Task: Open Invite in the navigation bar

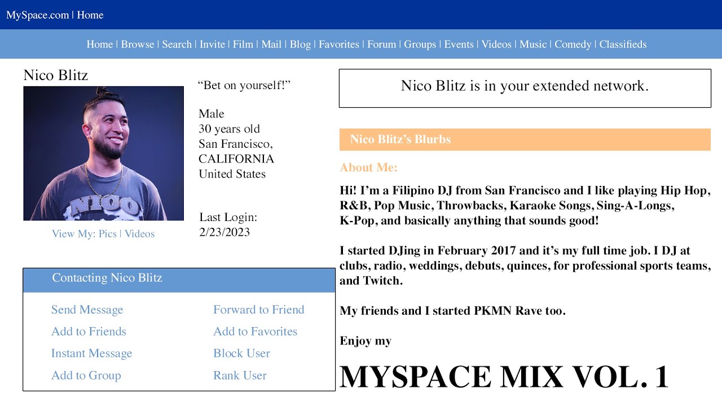Action: point(212,45)
